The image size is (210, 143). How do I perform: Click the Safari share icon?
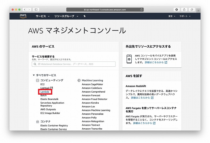(184, 10)
